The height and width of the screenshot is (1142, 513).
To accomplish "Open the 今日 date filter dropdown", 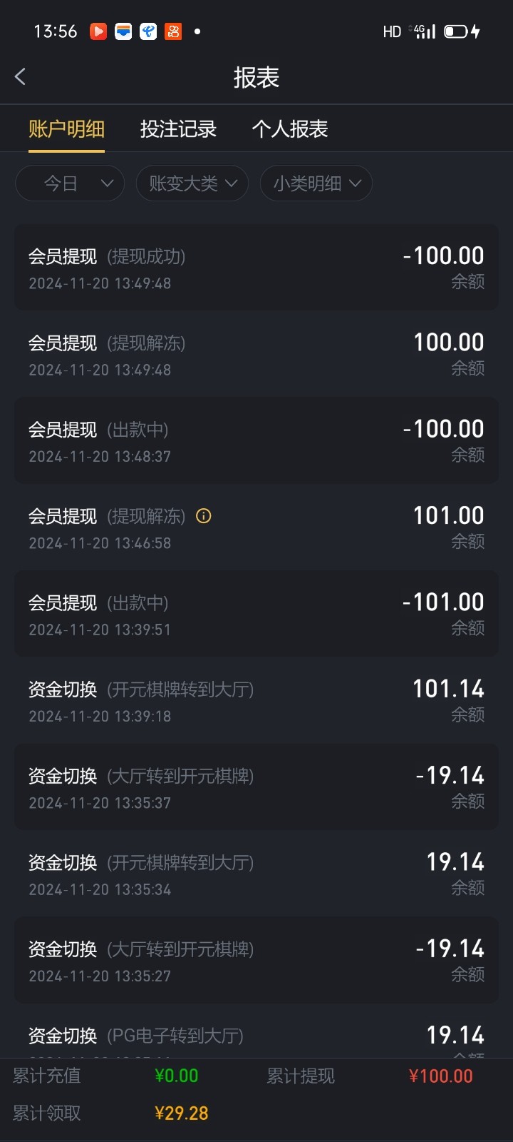I will 70,183.
